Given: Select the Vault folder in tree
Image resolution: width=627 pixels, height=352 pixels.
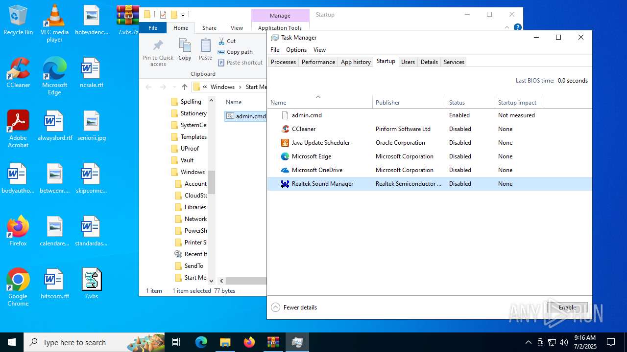Looking at the screenshot, I should pos(182,160).
